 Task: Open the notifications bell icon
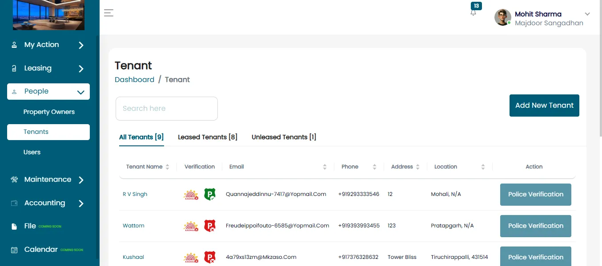pos(473,13)
